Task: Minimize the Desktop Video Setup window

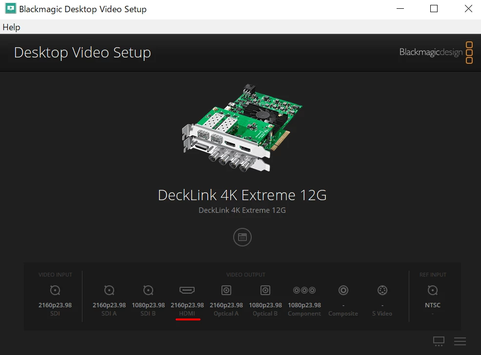Action: tap(400, 9)
